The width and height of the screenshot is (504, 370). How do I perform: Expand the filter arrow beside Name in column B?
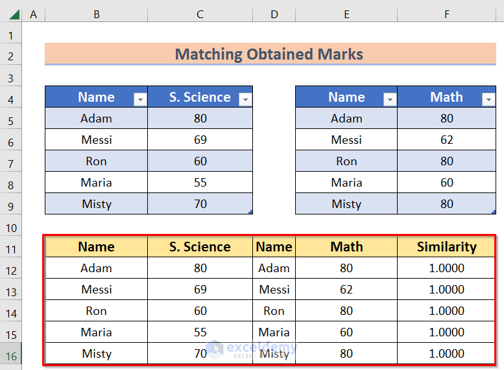click(139, 99)
